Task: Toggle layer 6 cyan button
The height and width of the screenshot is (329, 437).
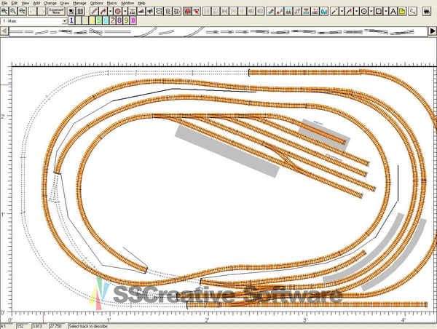Action: tap(106, 20)
